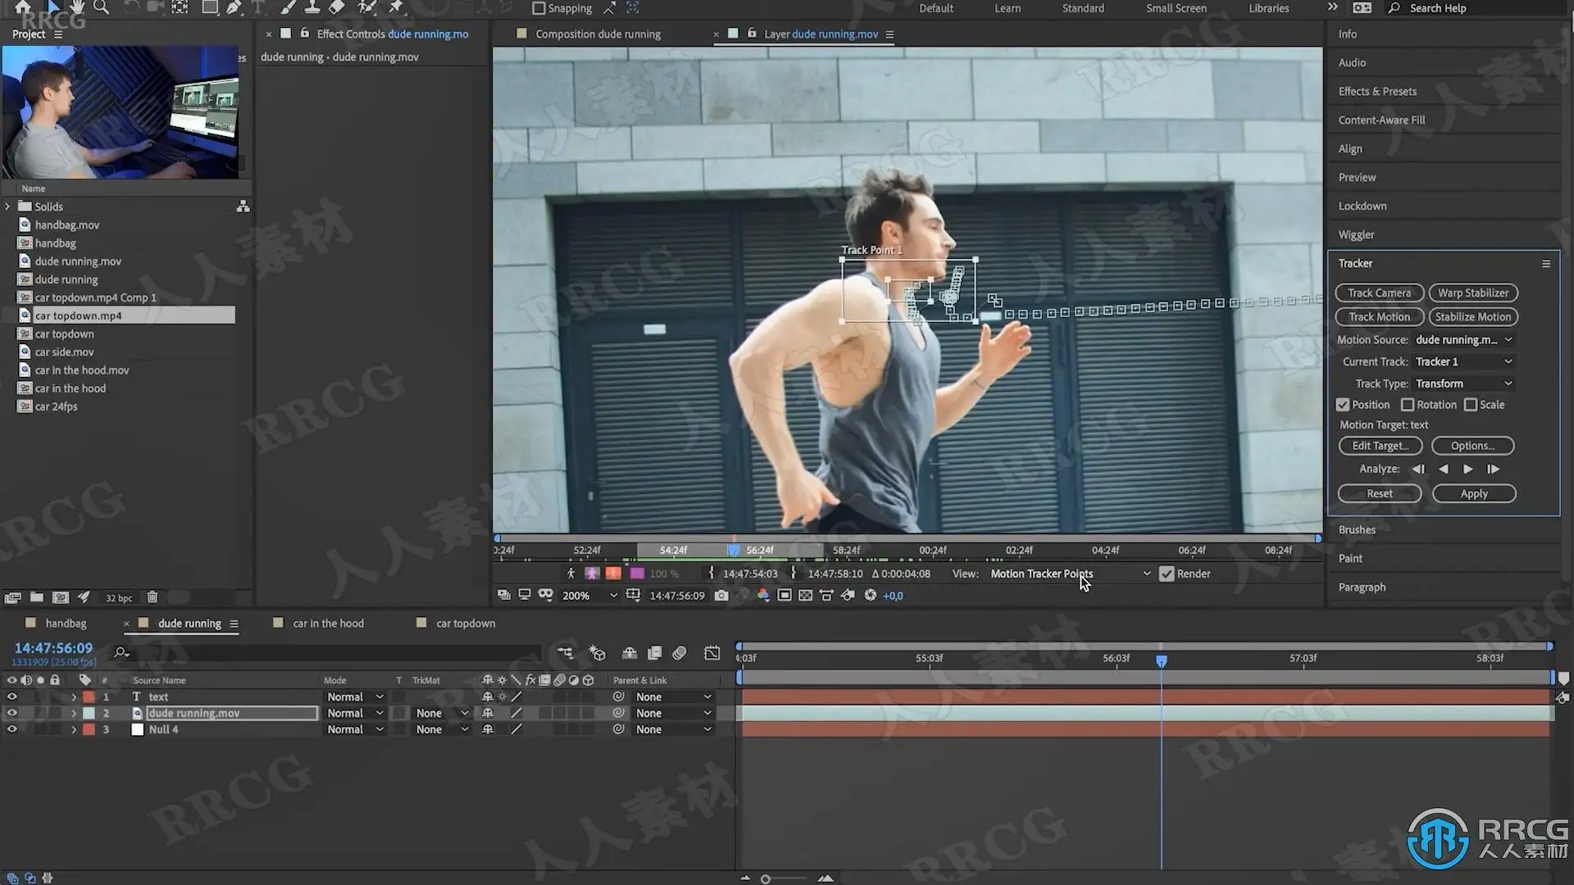Image resolution: width=1574 pixels, height=885 pixels.
Task: Create a new folder in the Project panel
Action: pyautogui.click(x=37, y=597)
